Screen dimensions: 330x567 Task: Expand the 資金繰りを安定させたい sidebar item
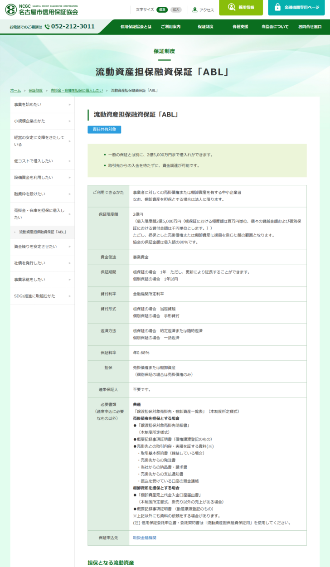coord(42,247)
